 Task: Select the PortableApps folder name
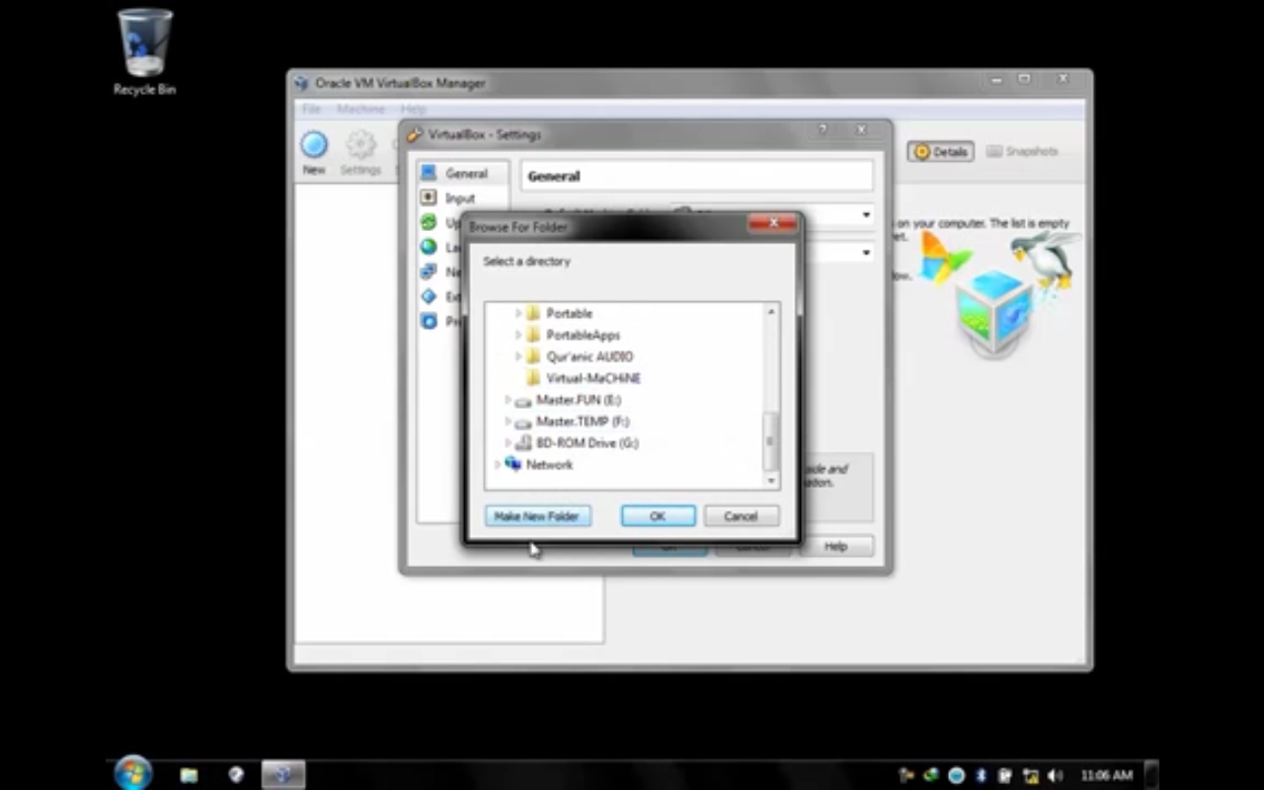pyautogui.click(x=583, y=335)
